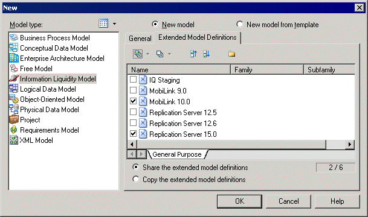Click the Information Liquidity Model icon
This screenshot has width=368, height=217.
point(14,78)
